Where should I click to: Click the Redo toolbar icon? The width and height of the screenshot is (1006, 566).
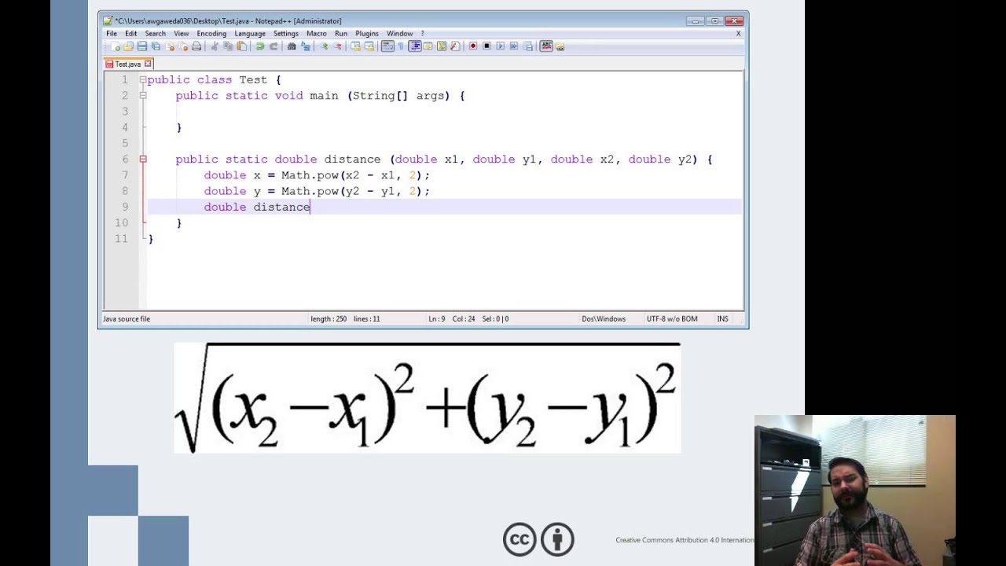274,46
